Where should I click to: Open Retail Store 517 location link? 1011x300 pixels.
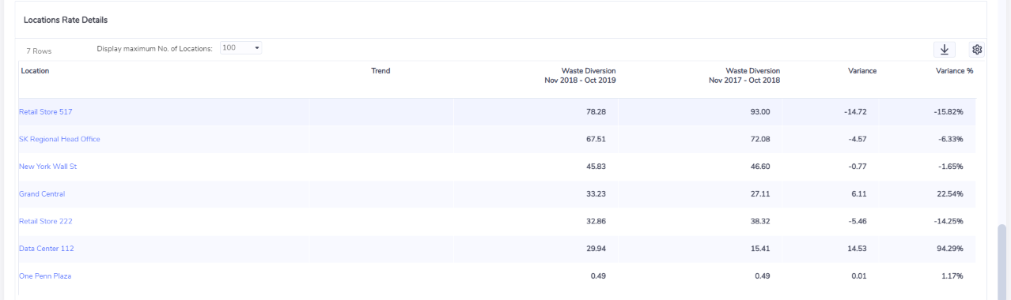point(45,112)
